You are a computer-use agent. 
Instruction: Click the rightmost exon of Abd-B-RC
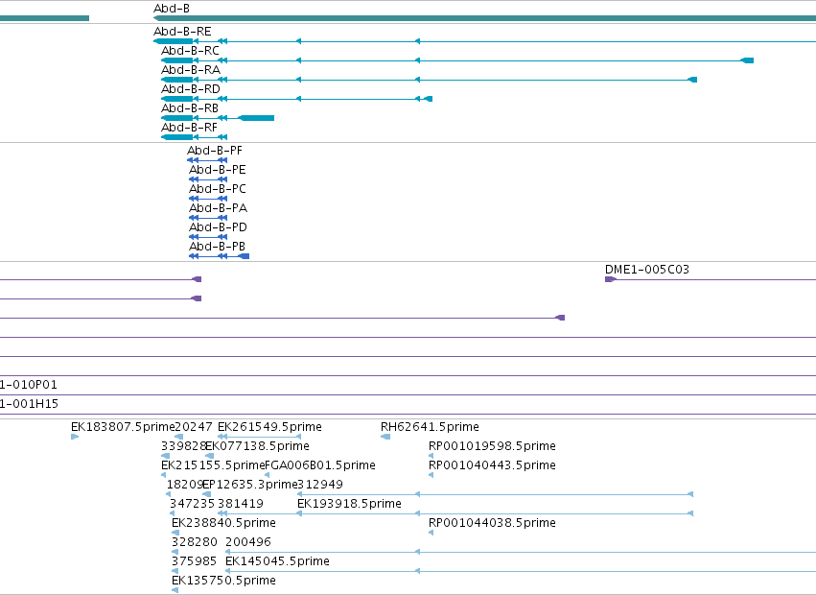coord(747,60)
